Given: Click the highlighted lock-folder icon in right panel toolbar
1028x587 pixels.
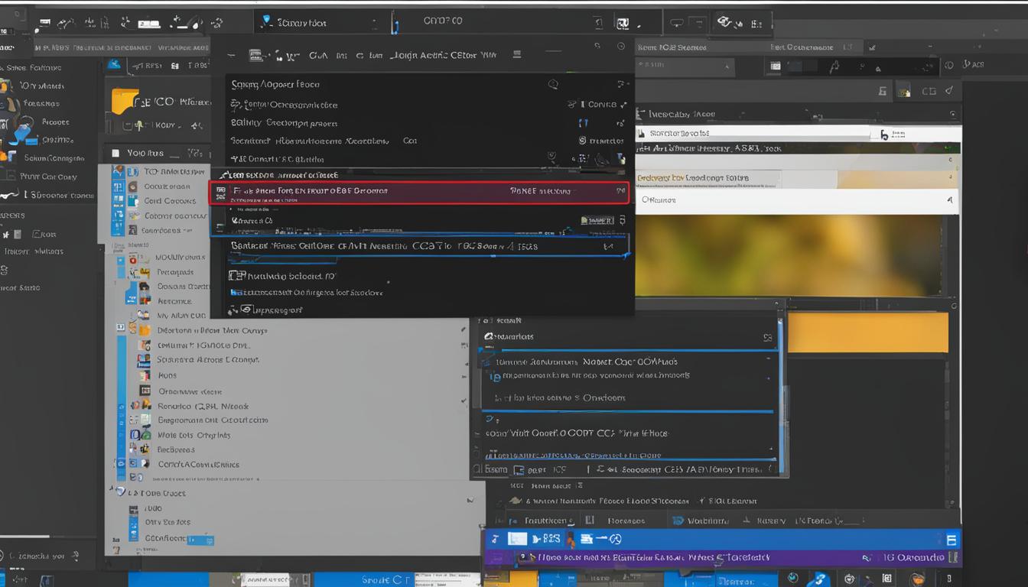Looking at the screenshot, I should click(x=903, y=91).
